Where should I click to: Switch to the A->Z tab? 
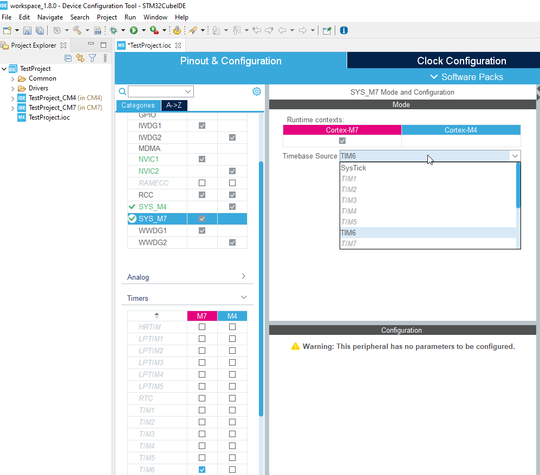[x=174, y=105]
